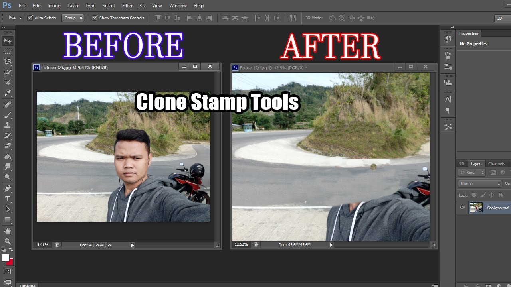
Task: Swap foreground and background colors
Action: pyautogui.click(x=11, y=250)
